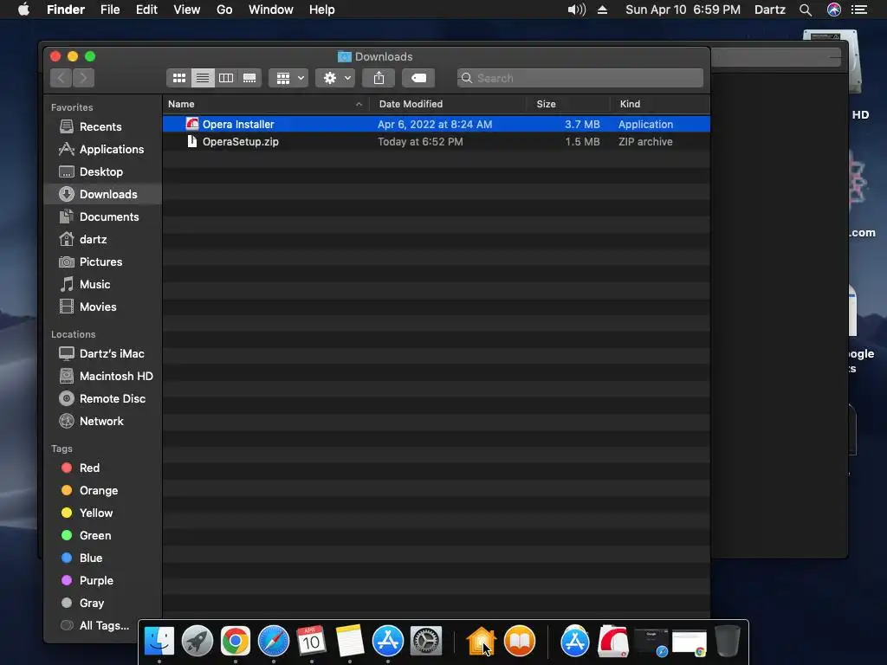
Task: Open the gear Action menu
Action: point(335,78)
